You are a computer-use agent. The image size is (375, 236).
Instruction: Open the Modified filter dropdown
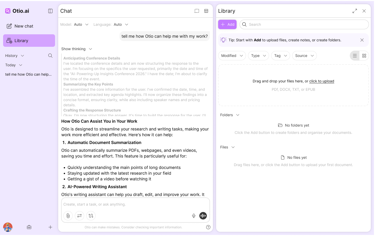click(x=232, y=56)
